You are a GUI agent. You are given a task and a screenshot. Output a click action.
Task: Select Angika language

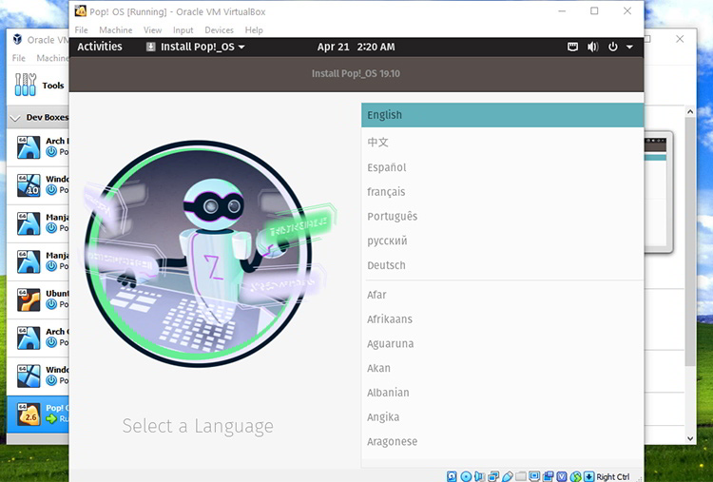(x=503, y=417)
